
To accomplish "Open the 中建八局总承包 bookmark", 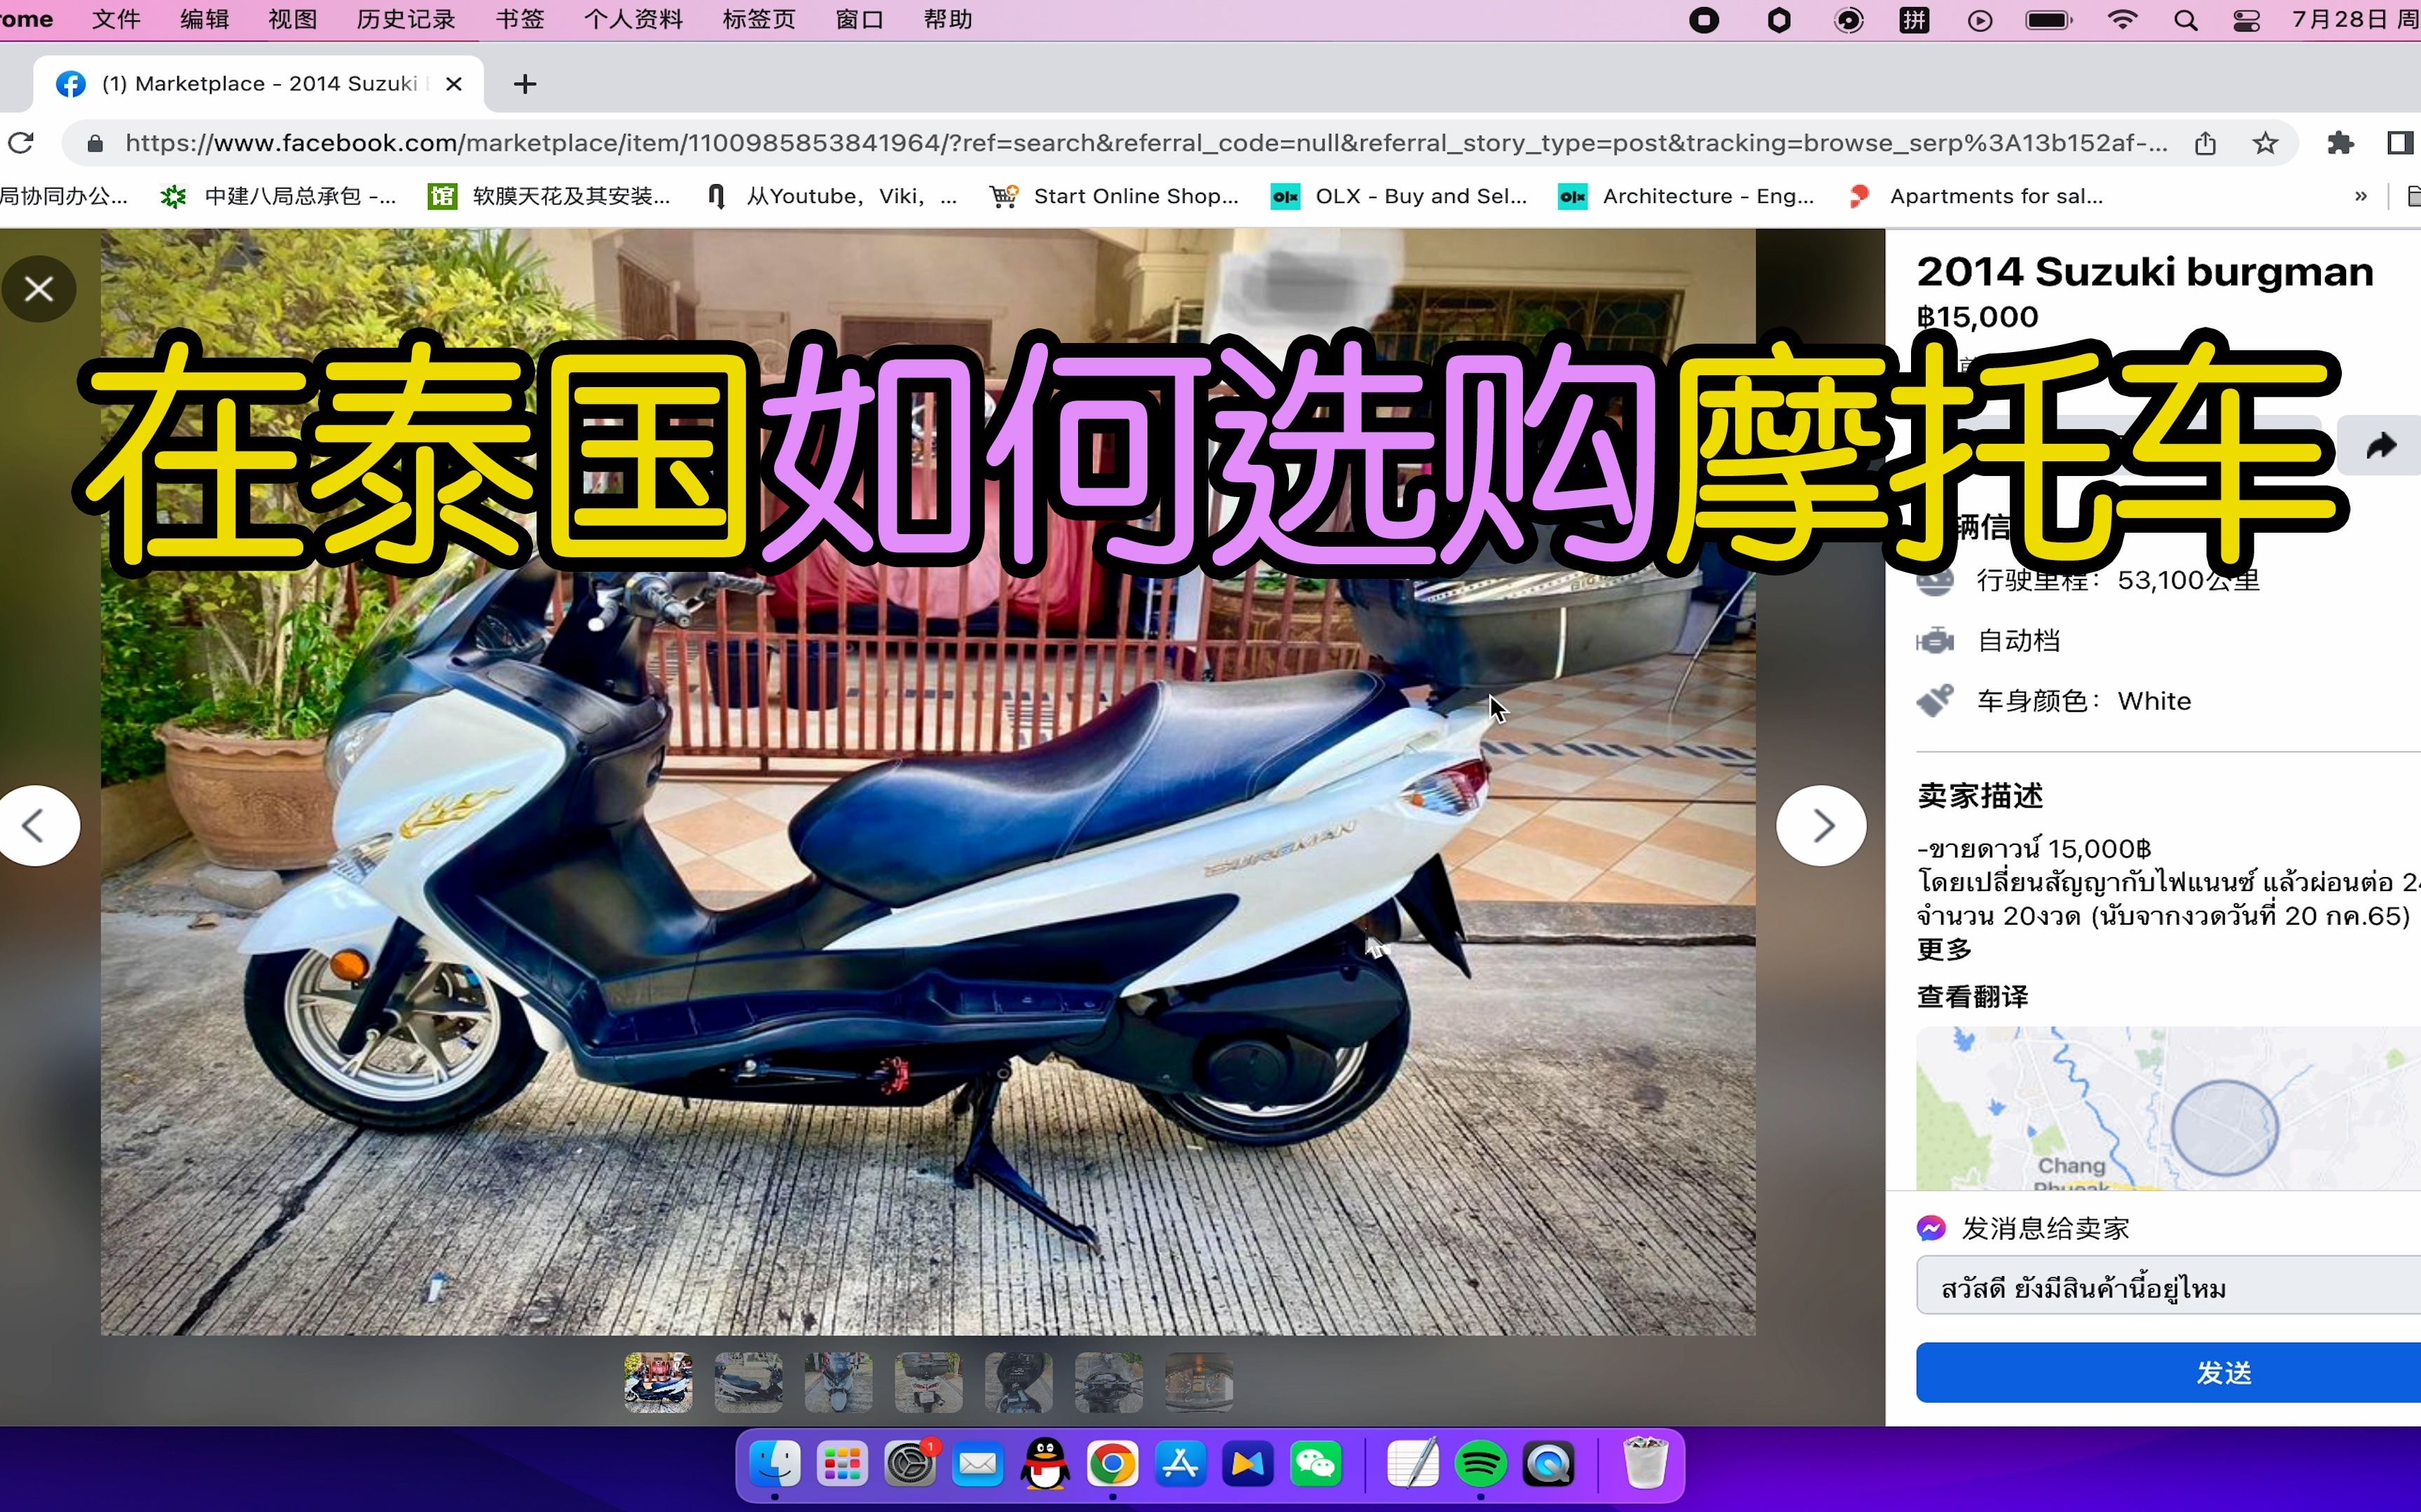I will (279, 196).
